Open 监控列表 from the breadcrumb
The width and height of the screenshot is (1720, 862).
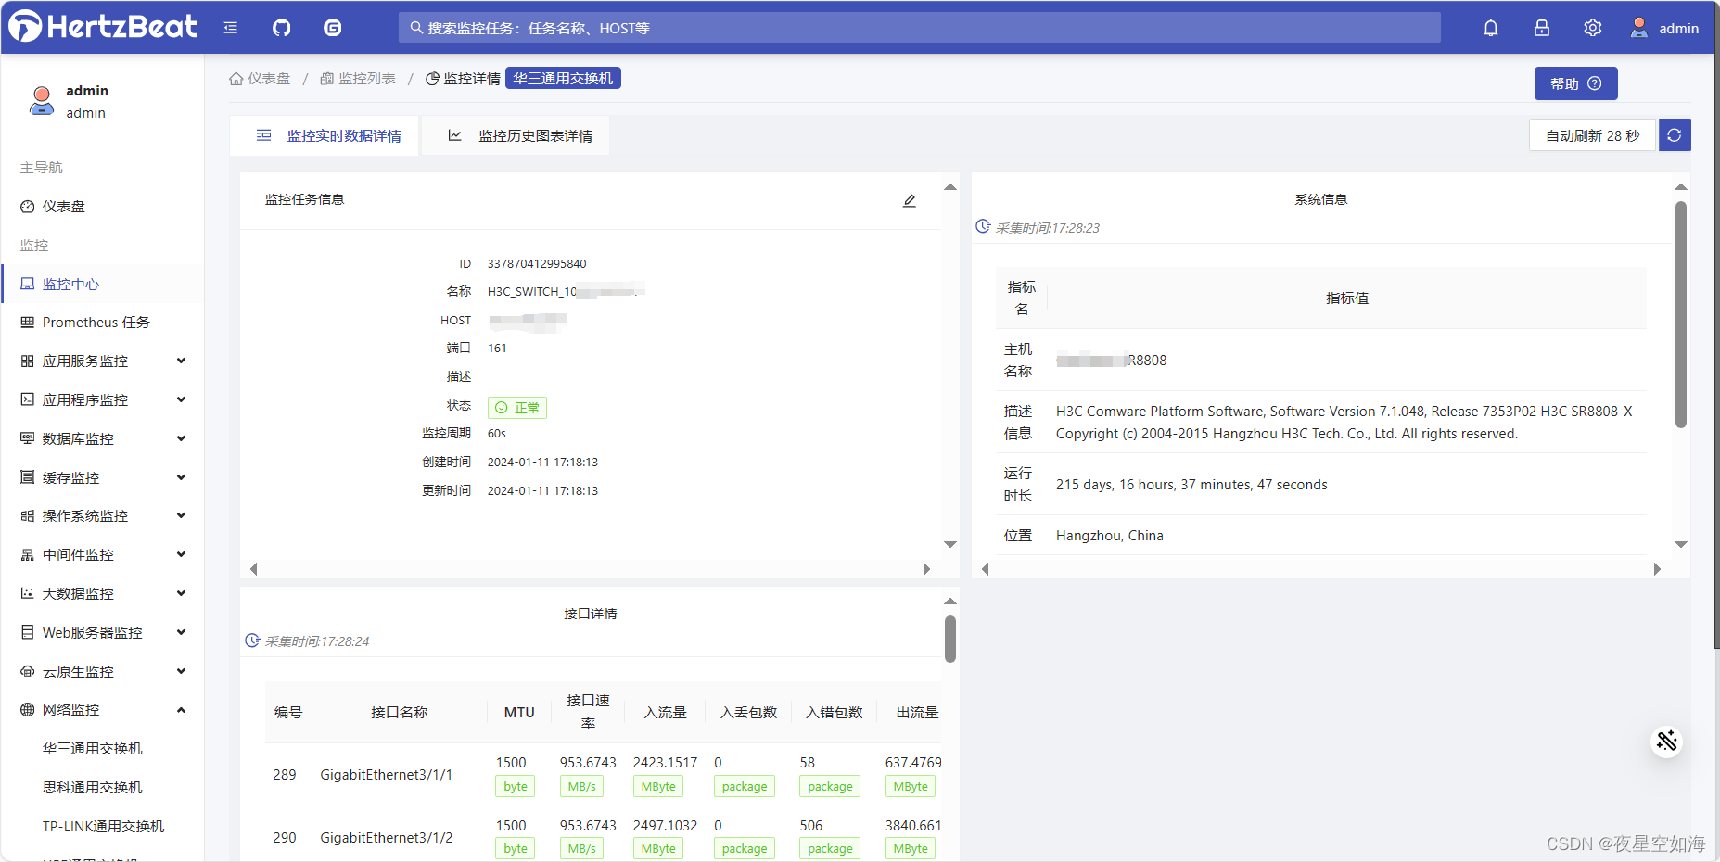[x=367, y=78]
